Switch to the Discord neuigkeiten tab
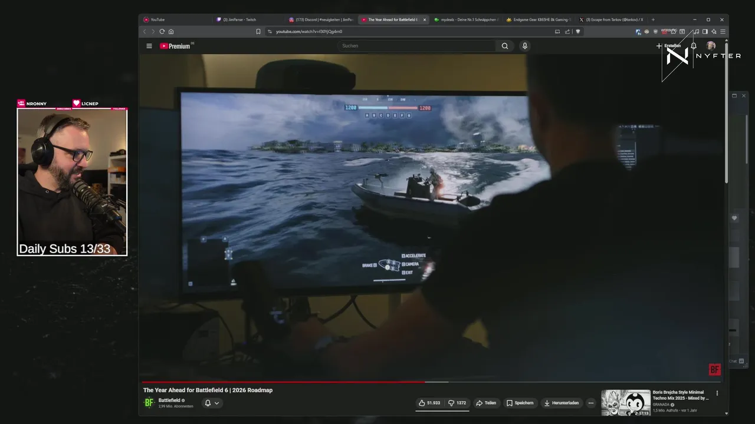755x424 pixels. point(321,19)
